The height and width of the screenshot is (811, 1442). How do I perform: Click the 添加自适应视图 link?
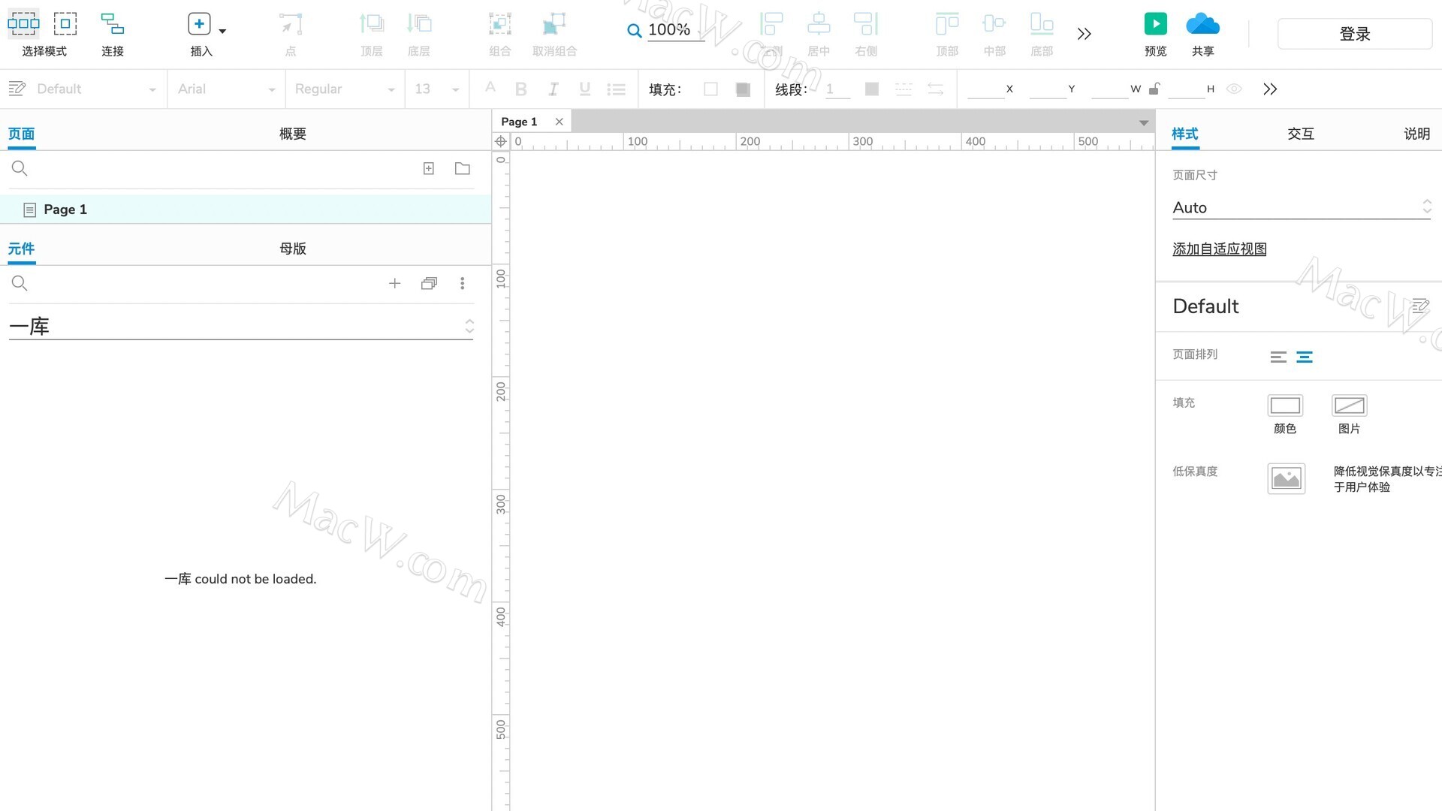(x=1220, y=249)
